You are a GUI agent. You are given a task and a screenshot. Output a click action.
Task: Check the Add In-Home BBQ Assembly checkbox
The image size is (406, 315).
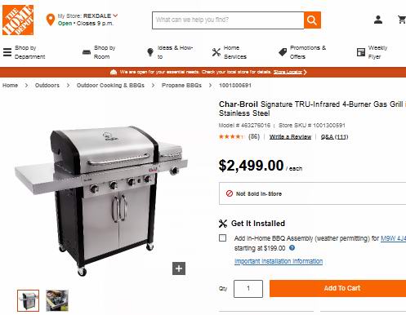coord(222,238)
